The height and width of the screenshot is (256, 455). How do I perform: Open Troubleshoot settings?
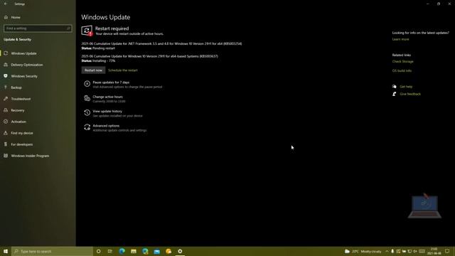click(x=21, y=99)
